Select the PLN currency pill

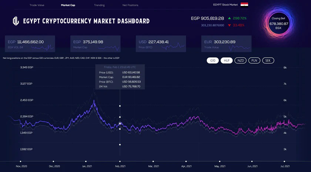254,60
